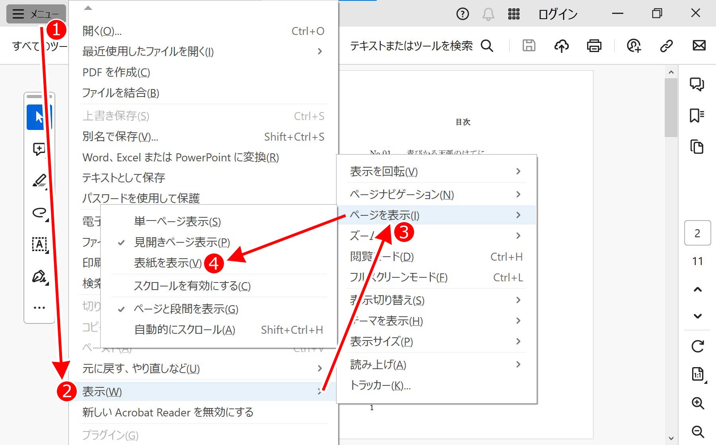
Task: Open the comments panel icon
Action: pos(697,84)
